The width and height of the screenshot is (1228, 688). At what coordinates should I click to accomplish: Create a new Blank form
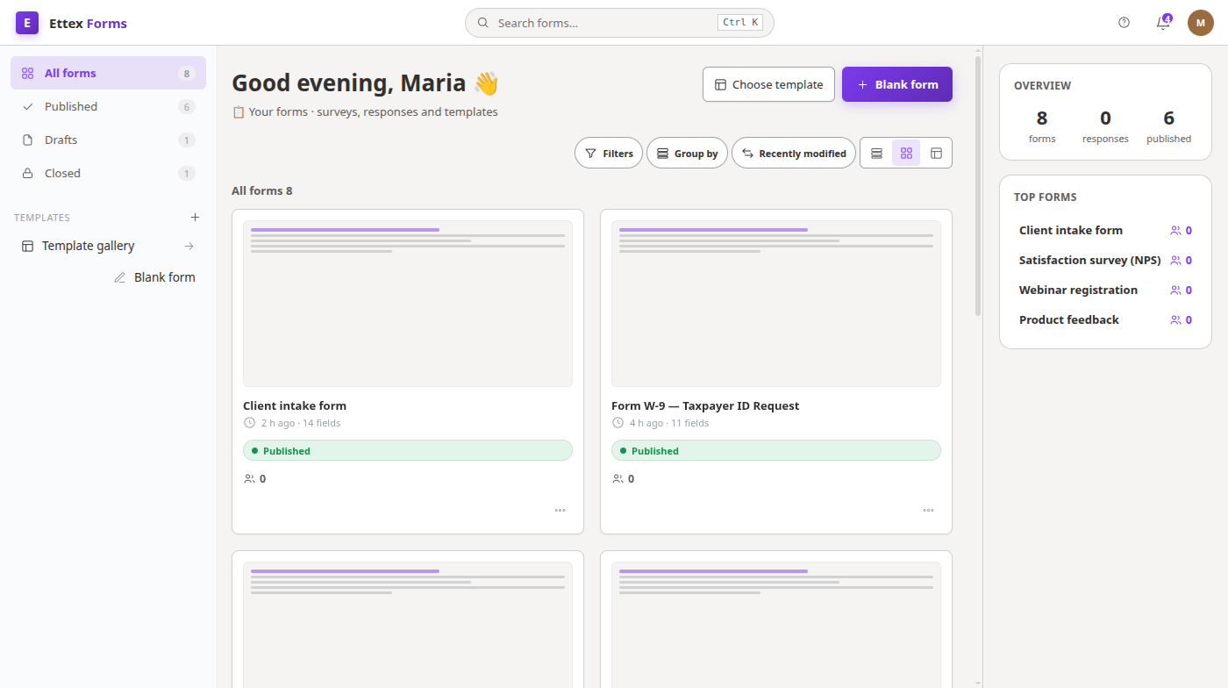click(x=897, y=84)
